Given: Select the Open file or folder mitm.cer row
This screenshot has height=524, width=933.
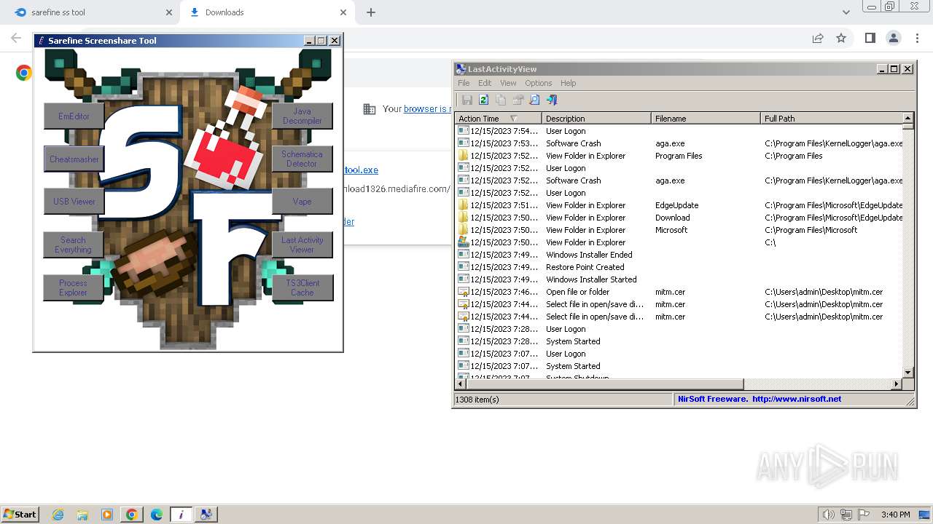Looking at the screenshot, I should (x=679, y=292).
